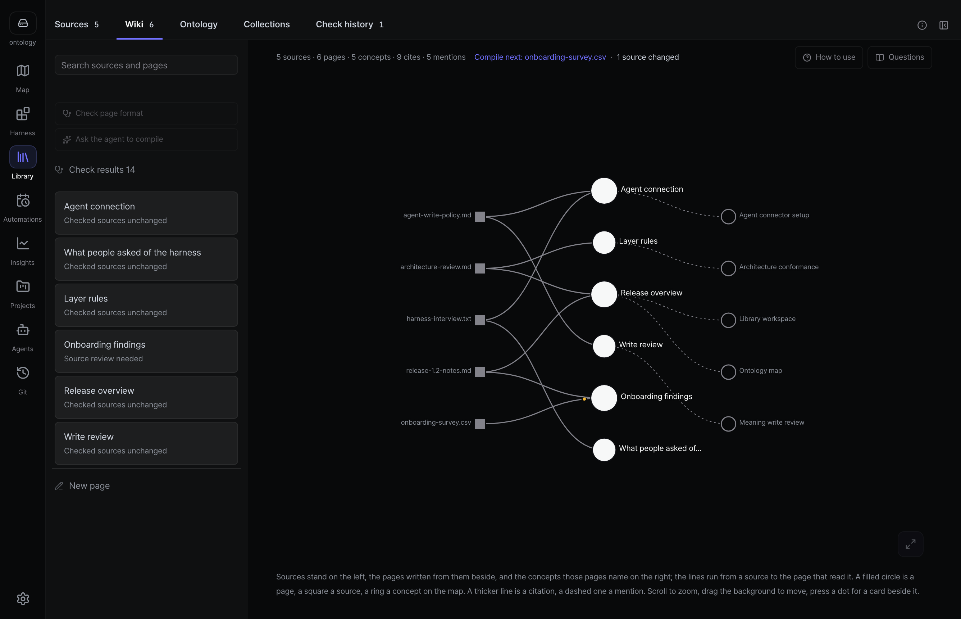961x619 pixels.
Task: Click the Layer rules page node
Action: click(604, 242)
